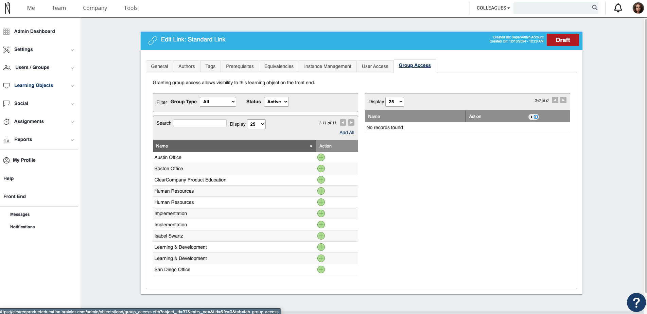Open the Tools top menu
The height and width of the screenshot is (314, 647).
(131, 8)
